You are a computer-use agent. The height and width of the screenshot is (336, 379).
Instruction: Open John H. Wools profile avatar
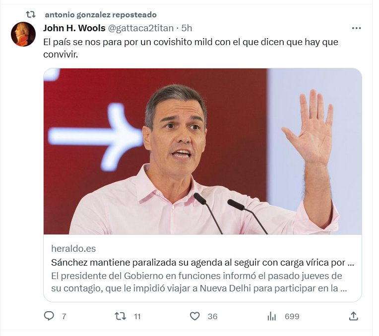pyautogui.click(x=23, y=34)
